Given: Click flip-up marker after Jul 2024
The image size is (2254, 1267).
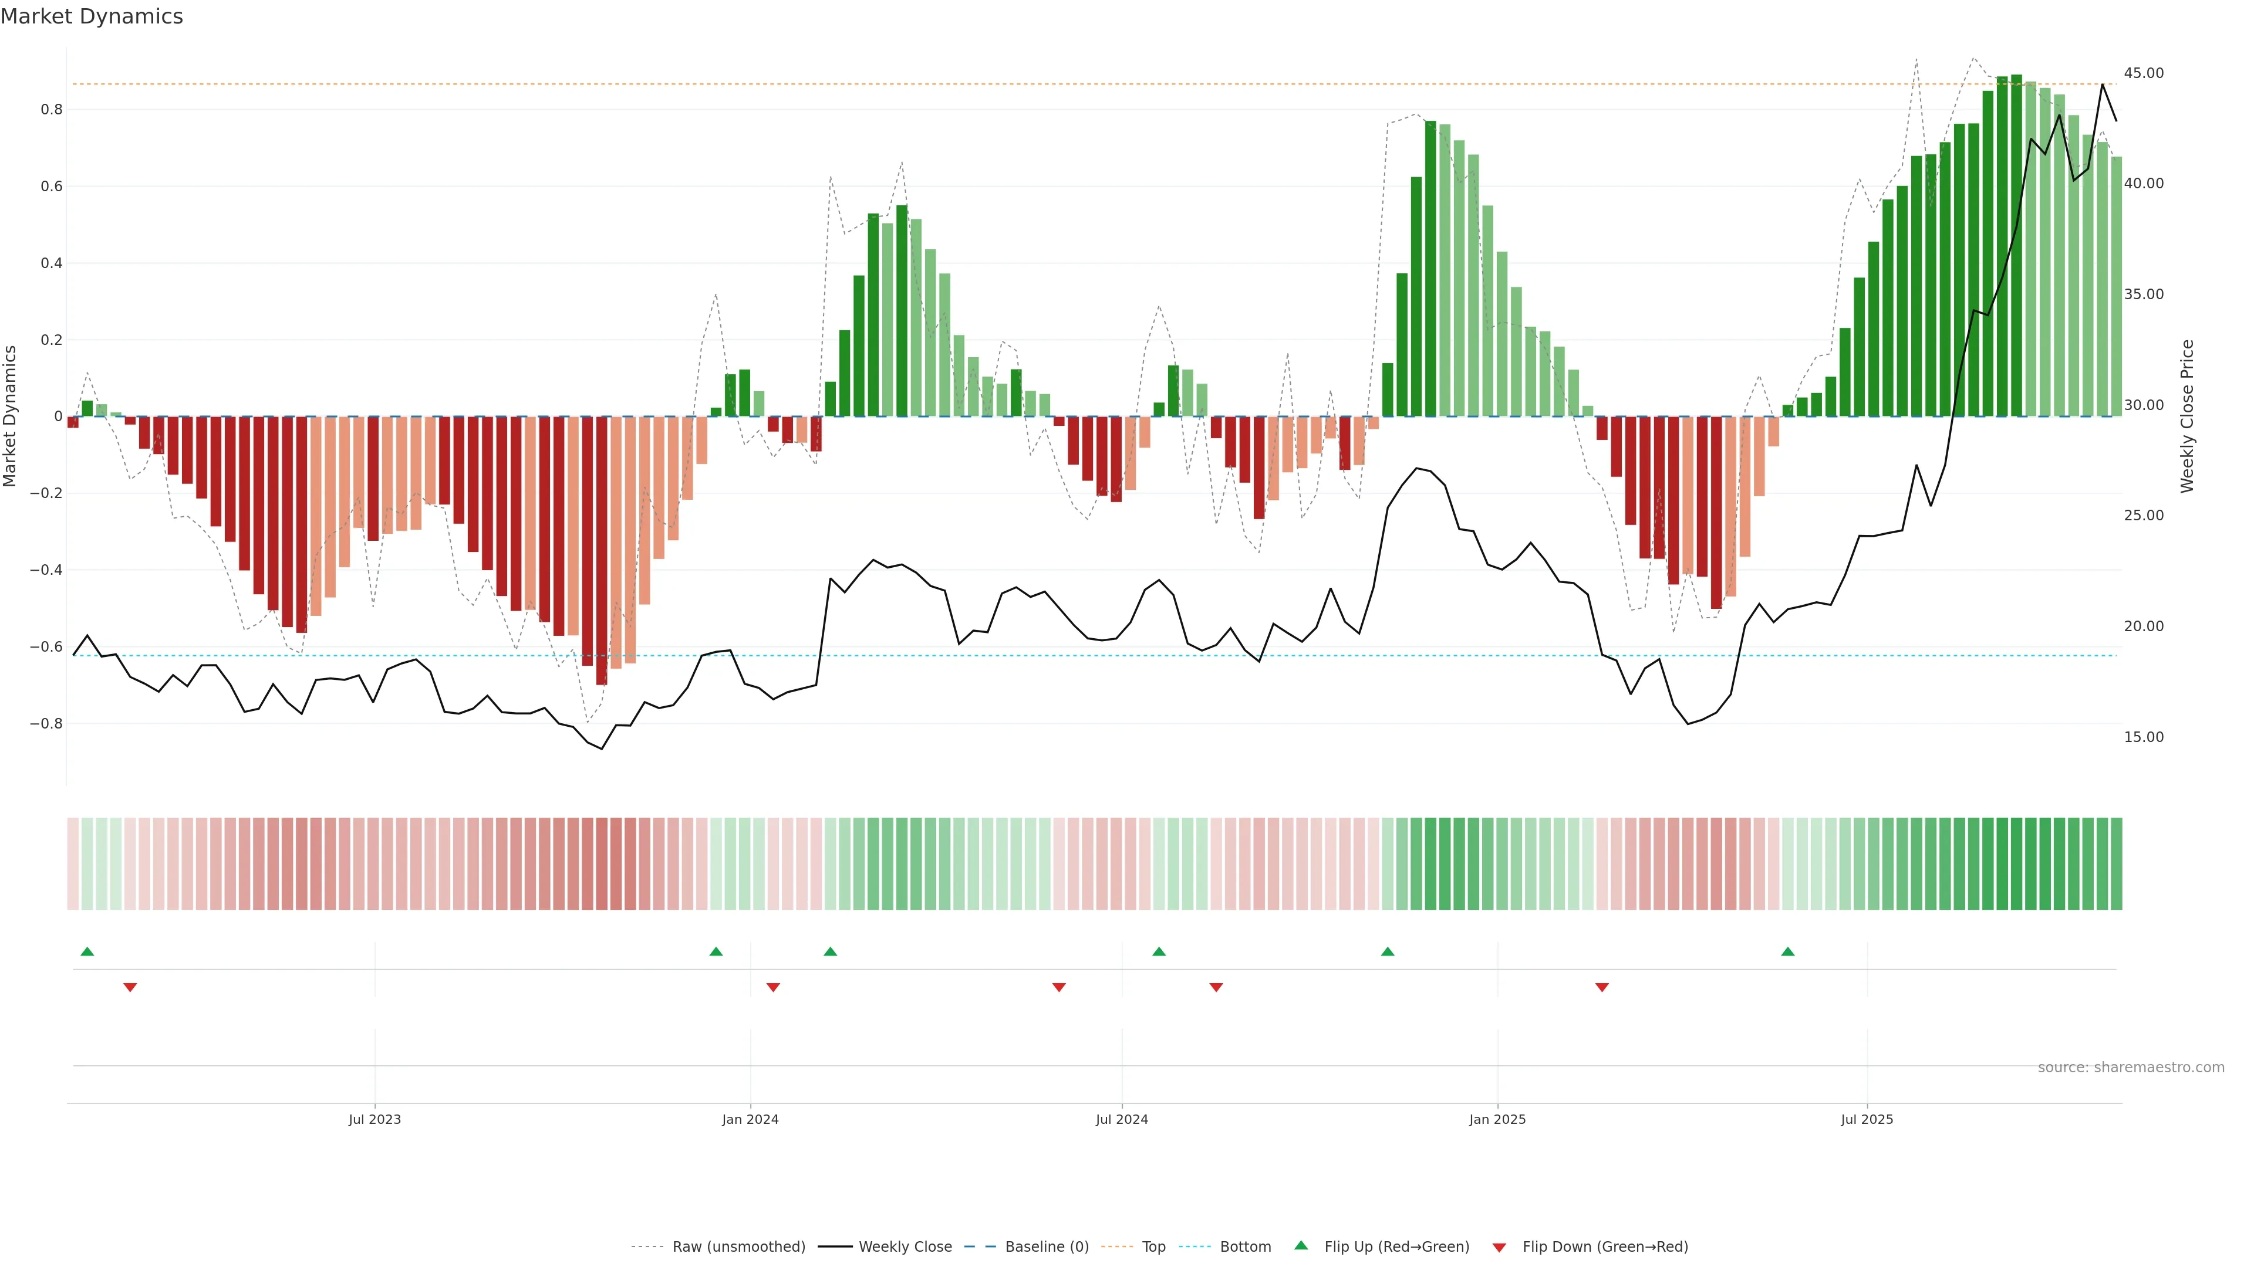Looking at the screenshot, I should pyautogui.click(x=1159, y=951).
